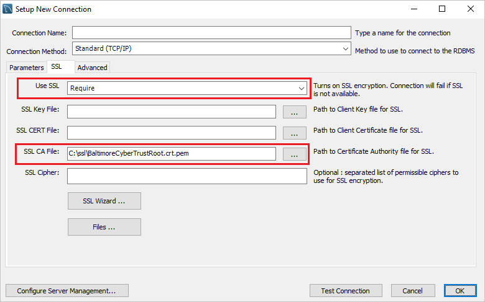Click the 'Setup New Connection' title text
Screen dimensions: 485x302
pyautogui.click(x=53, y=9)
